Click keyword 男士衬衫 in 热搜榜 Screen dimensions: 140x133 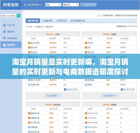91,52
